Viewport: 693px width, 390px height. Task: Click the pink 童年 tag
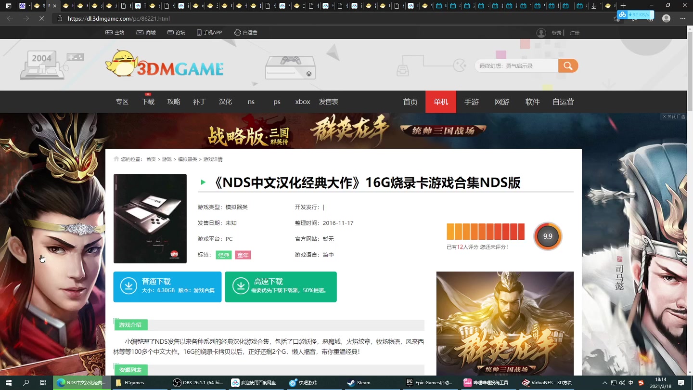pos(243,255)
